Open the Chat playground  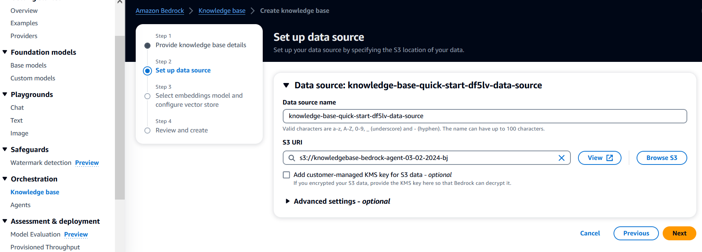(x=17, y=108)
